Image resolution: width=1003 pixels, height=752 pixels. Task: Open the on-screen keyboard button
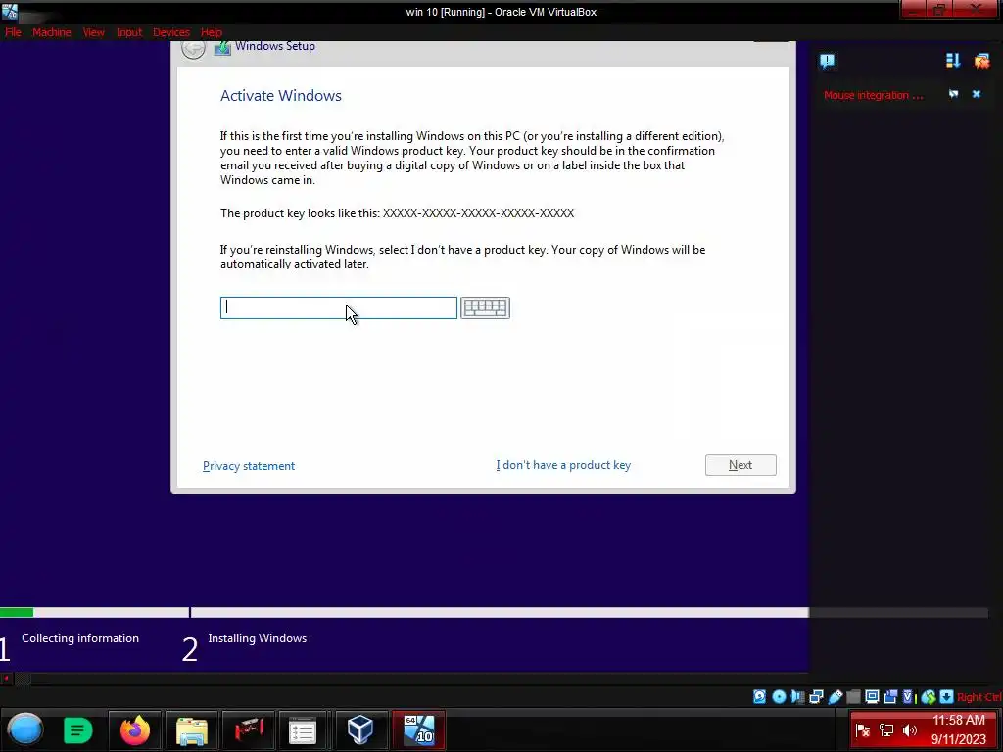(485, 307)
